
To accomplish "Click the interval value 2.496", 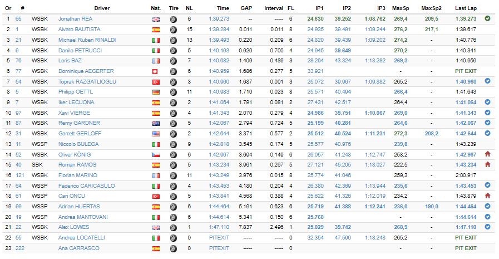I will click(276, 227).
